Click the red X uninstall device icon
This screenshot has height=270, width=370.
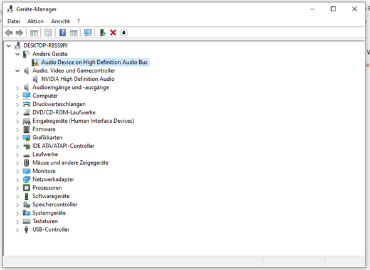113,33
